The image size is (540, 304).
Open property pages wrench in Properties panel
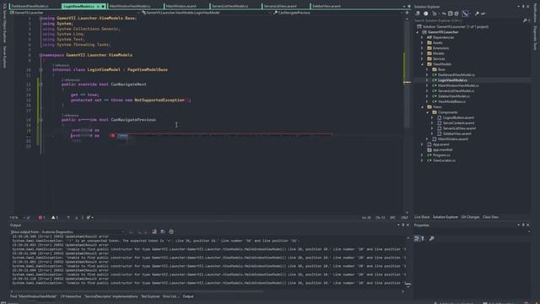(431, 238)
